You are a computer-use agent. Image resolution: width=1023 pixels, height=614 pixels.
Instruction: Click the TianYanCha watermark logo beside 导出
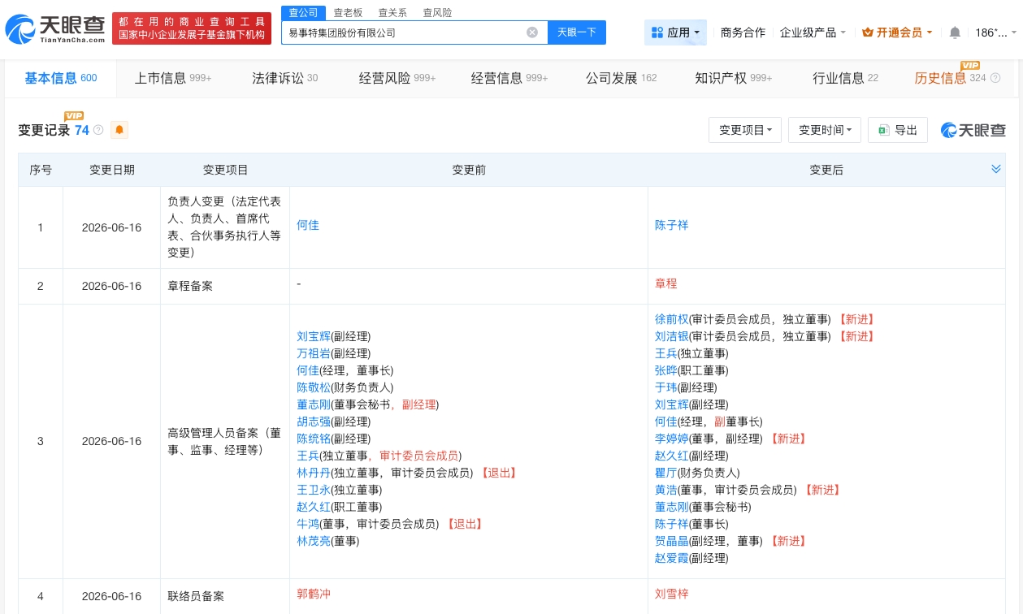[973, 130]
